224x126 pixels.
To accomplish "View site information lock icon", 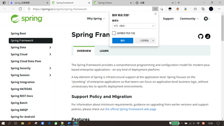I will pos(29,9).
